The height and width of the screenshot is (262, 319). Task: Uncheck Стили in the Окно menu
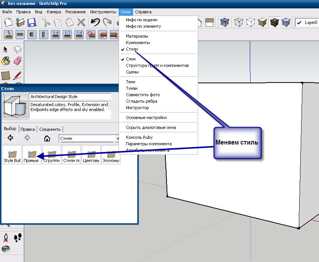[132, 49]
